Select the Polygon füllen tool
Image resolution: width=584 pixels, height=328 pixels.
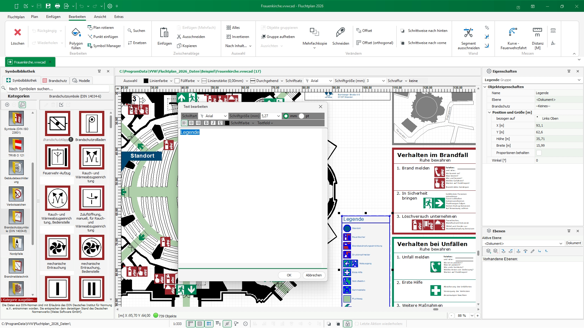click(76, 32)
